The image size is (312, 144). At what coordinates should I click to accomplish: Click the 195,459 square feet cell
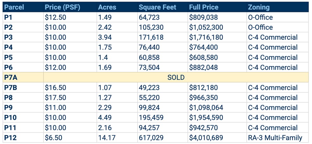point(151,118)
